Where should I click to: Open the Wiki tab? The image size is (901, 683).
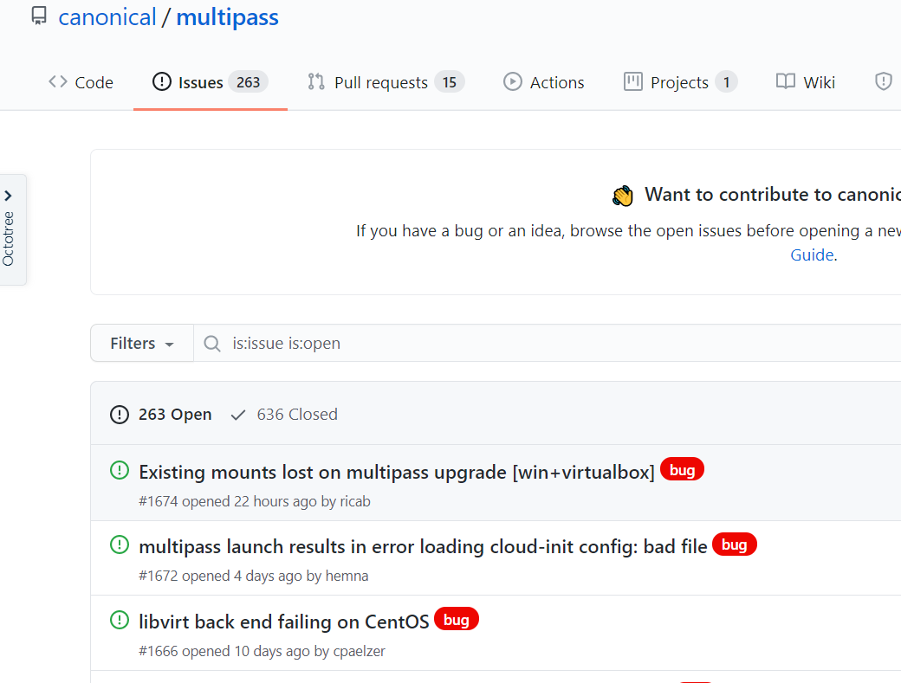805,82
